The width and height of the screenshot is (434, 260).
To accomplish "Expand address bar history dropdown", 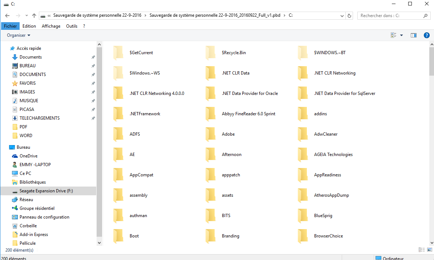I will 342,16.
